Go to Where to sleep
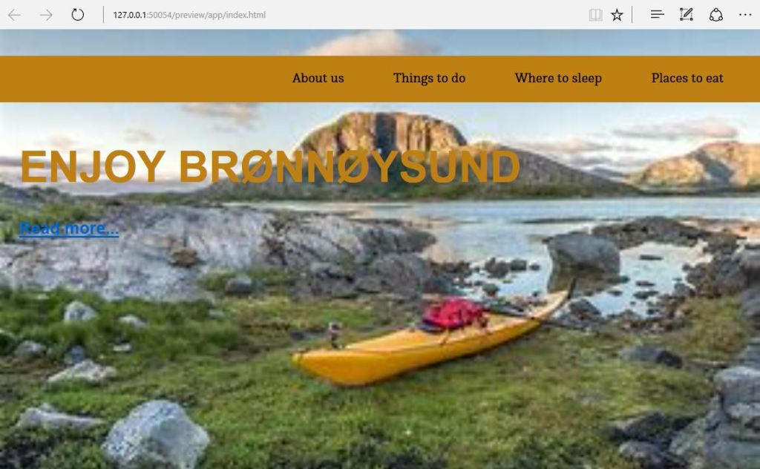Screen dimensions: 760x469 [x=558, y=78]
